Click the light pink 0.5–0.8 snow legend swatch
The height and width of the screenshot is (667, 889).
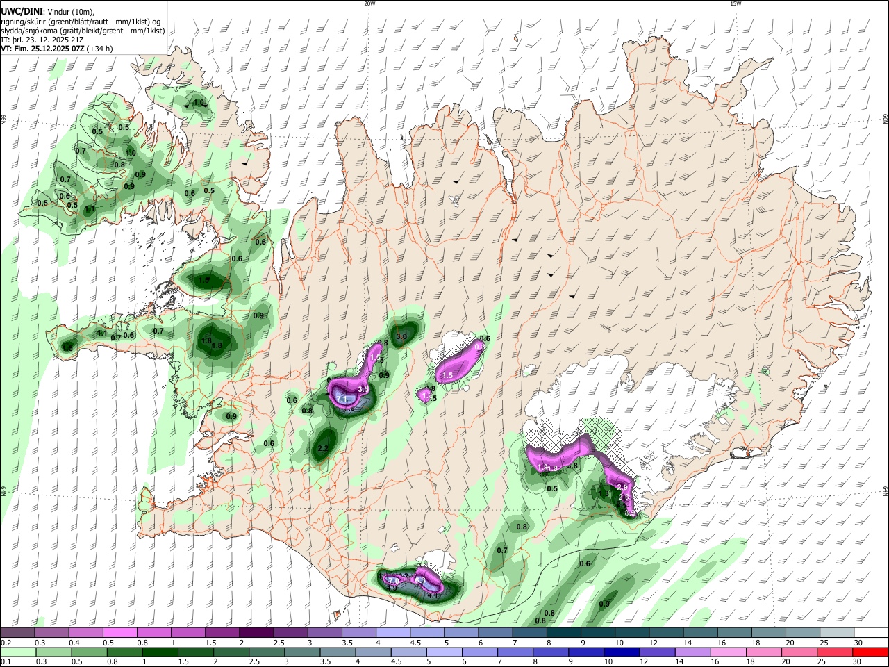pyautogui.click(x=119, y=632)
